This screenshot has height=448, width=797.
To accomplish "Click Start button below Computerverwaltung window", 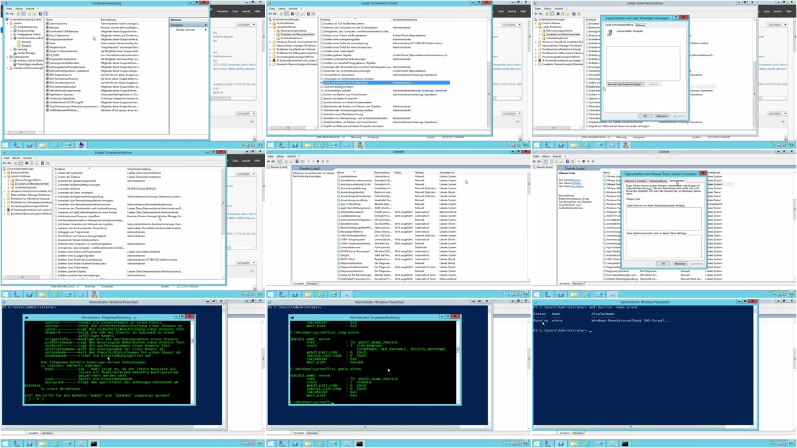I will (x=5, y=145).
